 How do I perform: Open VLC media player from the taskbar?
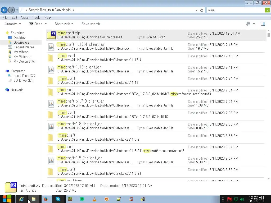coord(94,199)
